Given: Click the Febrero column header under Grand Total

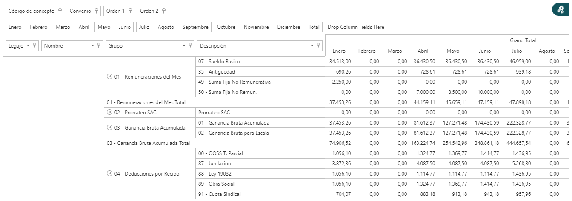Looking at the screenshot, I should pyautogui.click(x=367, y=51).
